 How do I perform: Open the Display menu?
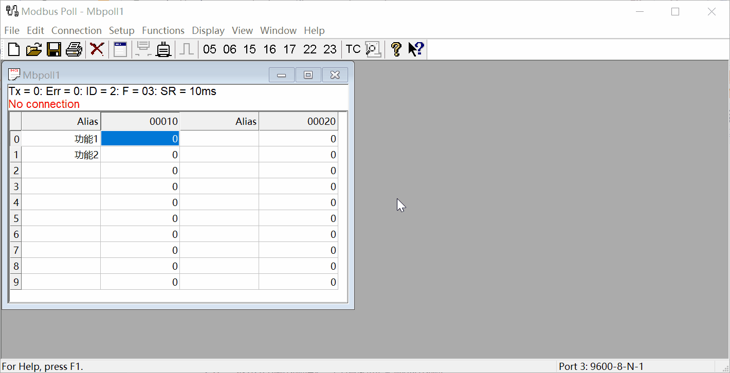(208, 30)
